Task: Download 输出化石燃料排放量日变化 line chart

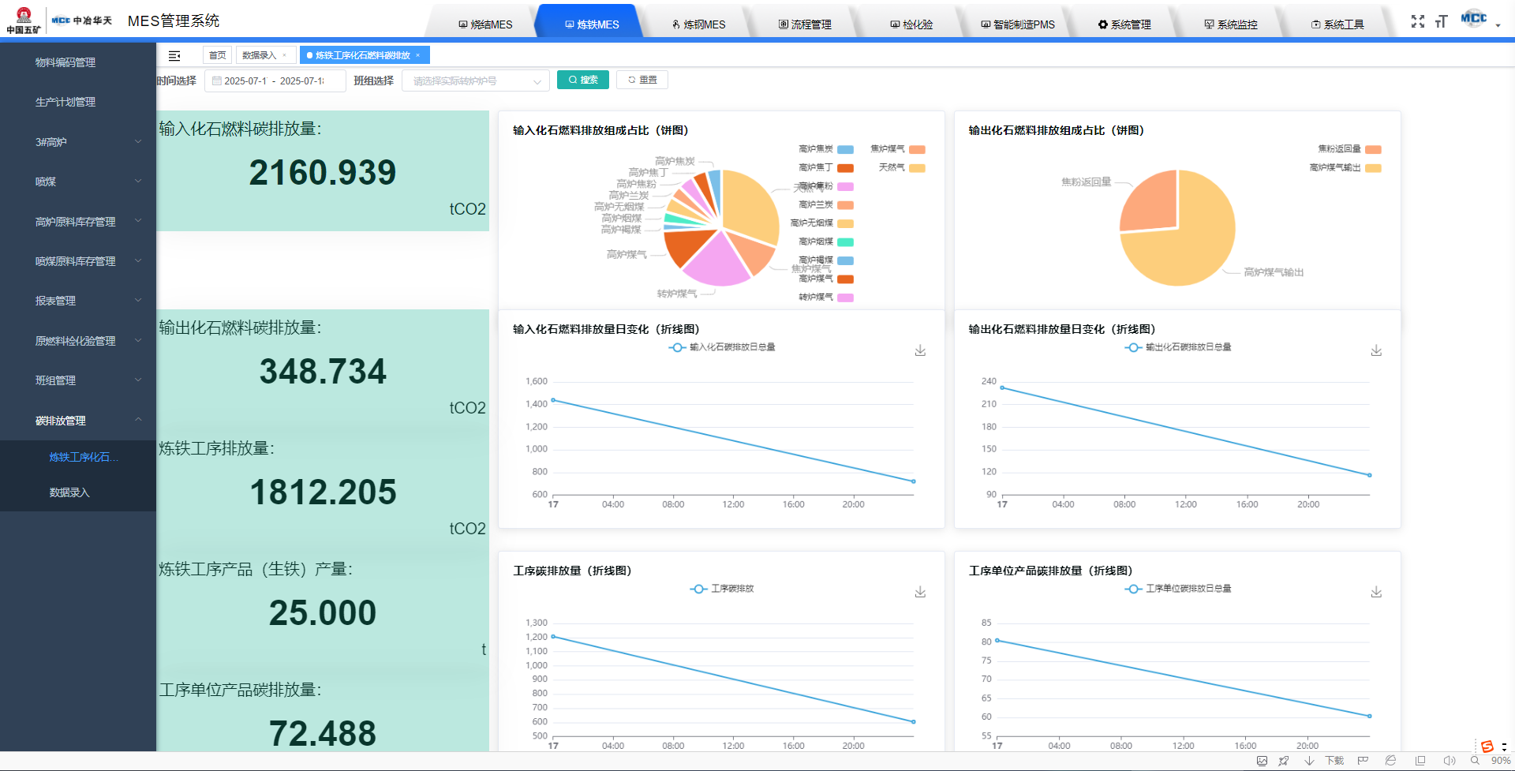Action: pyautogui.click(x=1376, y=350)
